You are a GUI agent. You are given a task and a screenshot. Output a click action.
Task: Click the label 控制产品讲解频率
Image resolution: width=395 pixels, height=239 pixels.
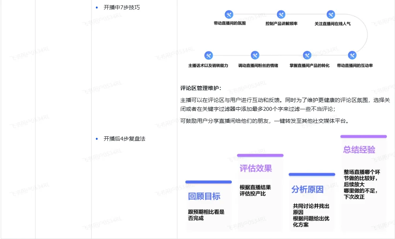(281, 24)
